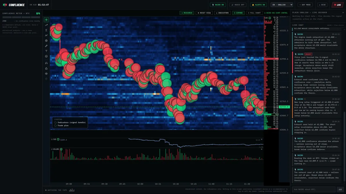
Task: Close the CVD pane
Action: (261, 140)
